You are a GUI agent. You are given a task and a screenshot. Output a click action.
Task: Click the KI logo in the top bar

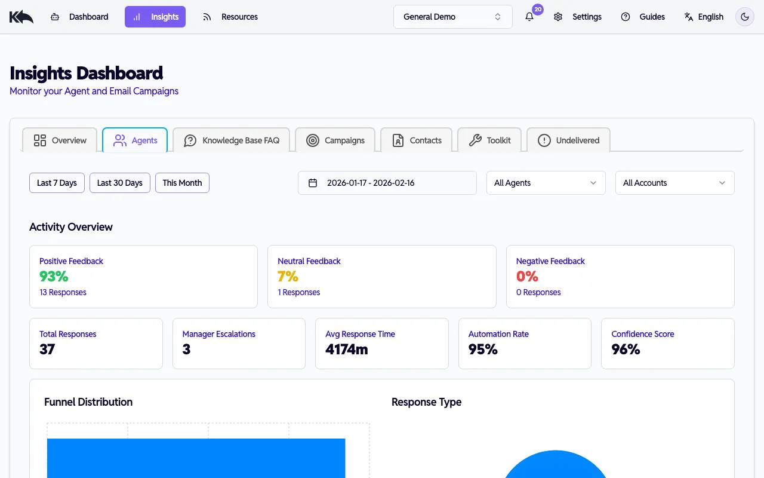pos(21,16)
